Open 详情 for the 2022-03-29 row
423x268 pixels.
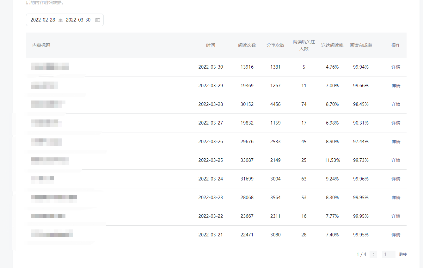tap(396, 86)
